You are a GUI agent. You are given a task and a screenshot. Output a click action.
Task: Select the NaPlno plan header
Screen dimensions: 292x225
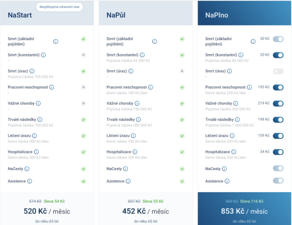click(x=244, y=13)
